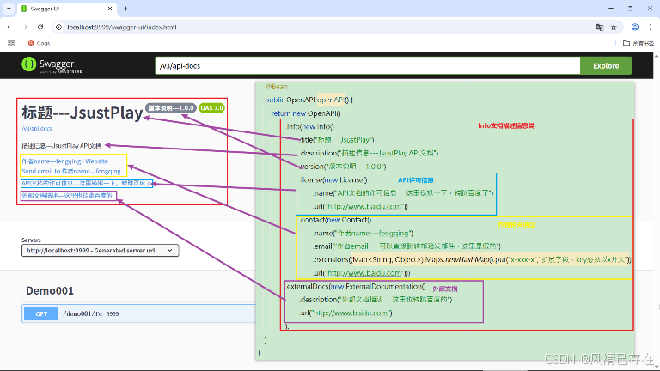This screenshot has height=371, width=660.
Task: Open the browser three-dot menu
Action: coord(651,27)
